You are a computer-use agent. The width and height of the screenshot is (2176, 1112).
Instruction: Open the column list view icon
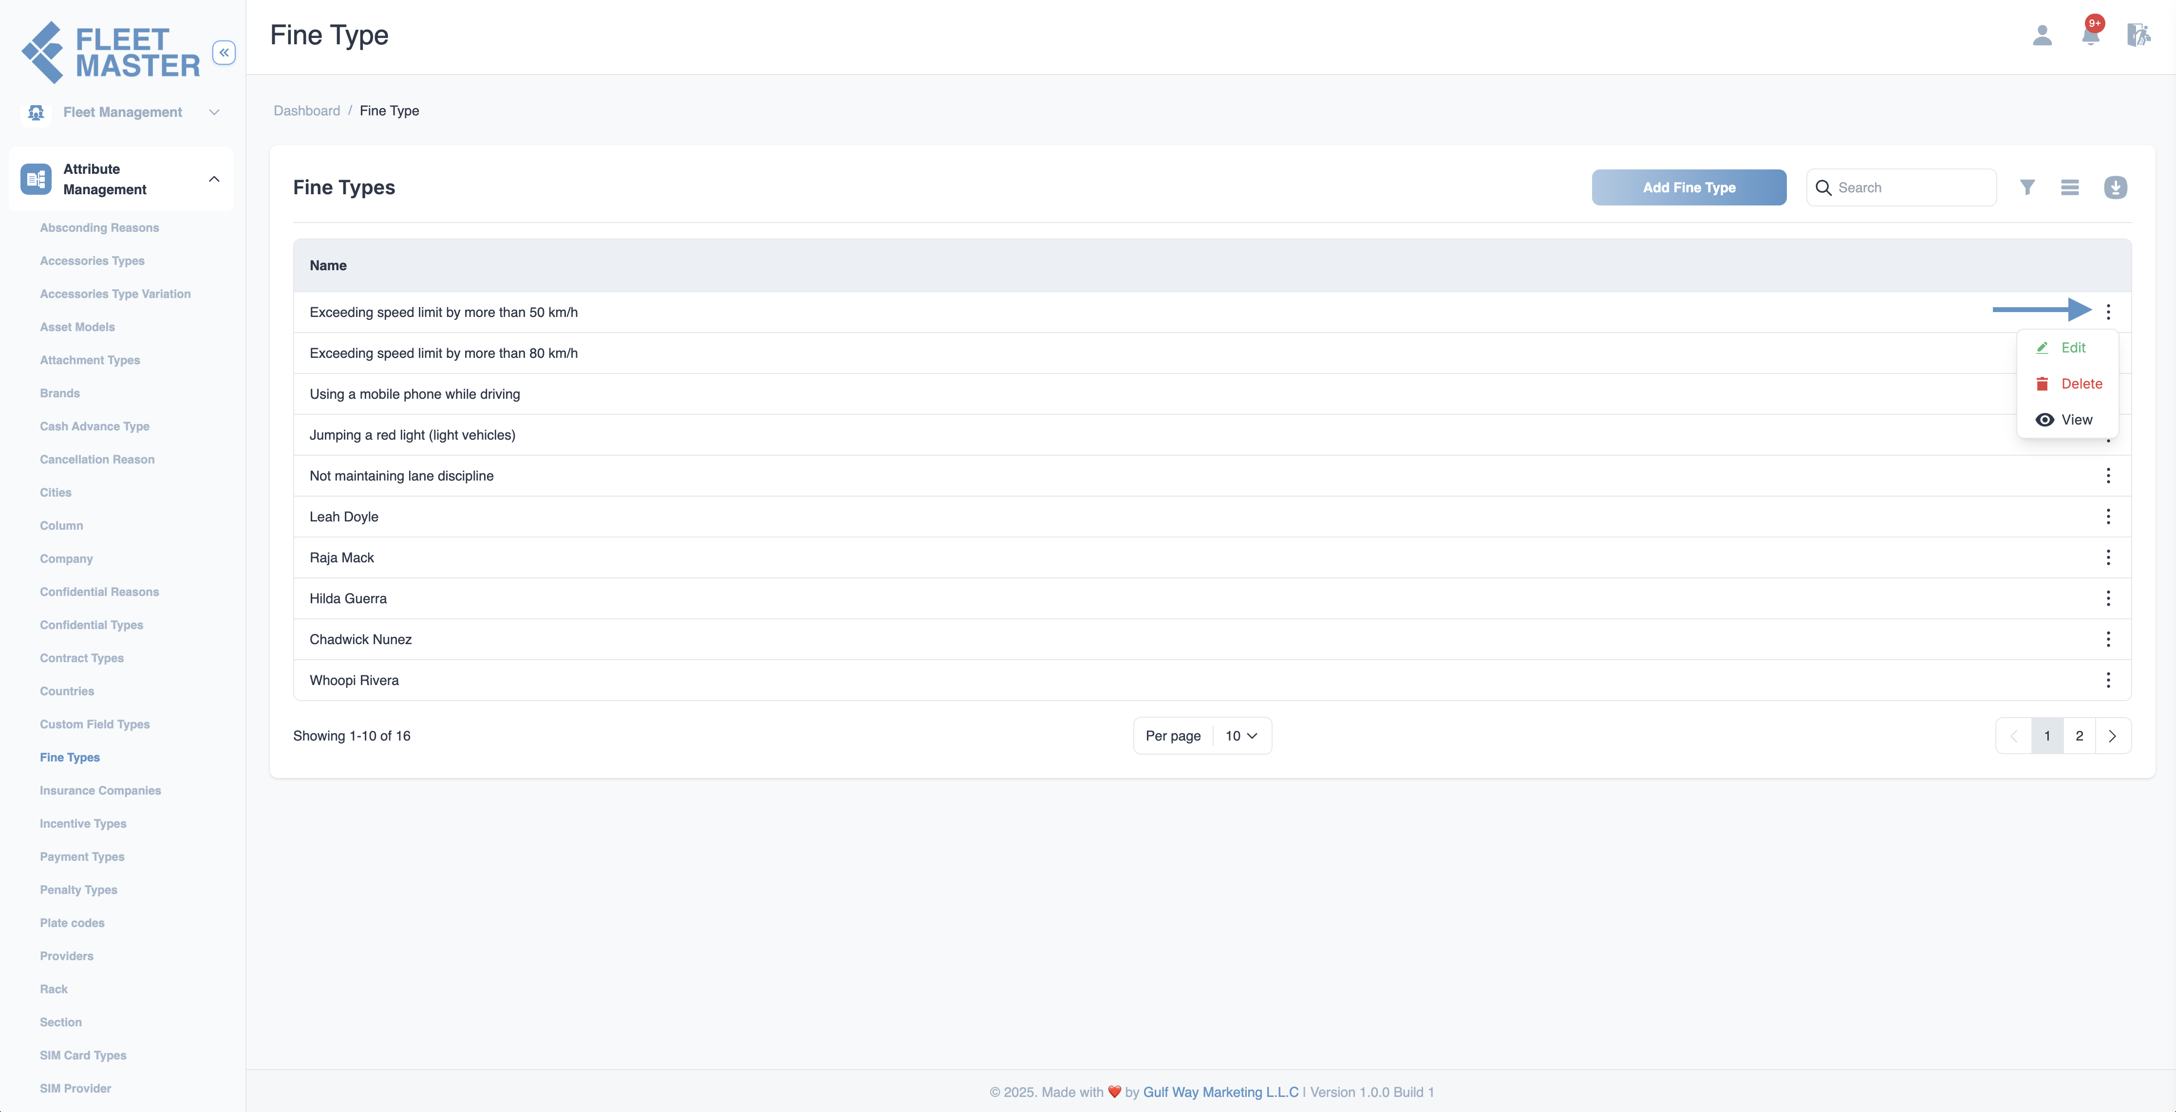point(2069,187)
